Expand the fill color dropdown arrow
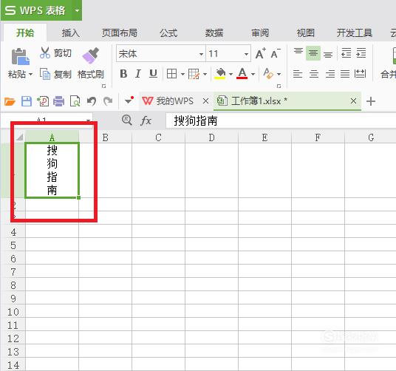The image size is (396, 371). 231,74
